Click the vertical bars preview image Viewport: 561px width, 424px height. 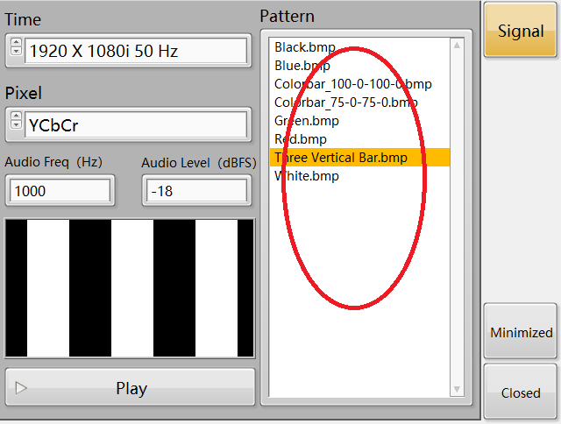tap(130, 288)
